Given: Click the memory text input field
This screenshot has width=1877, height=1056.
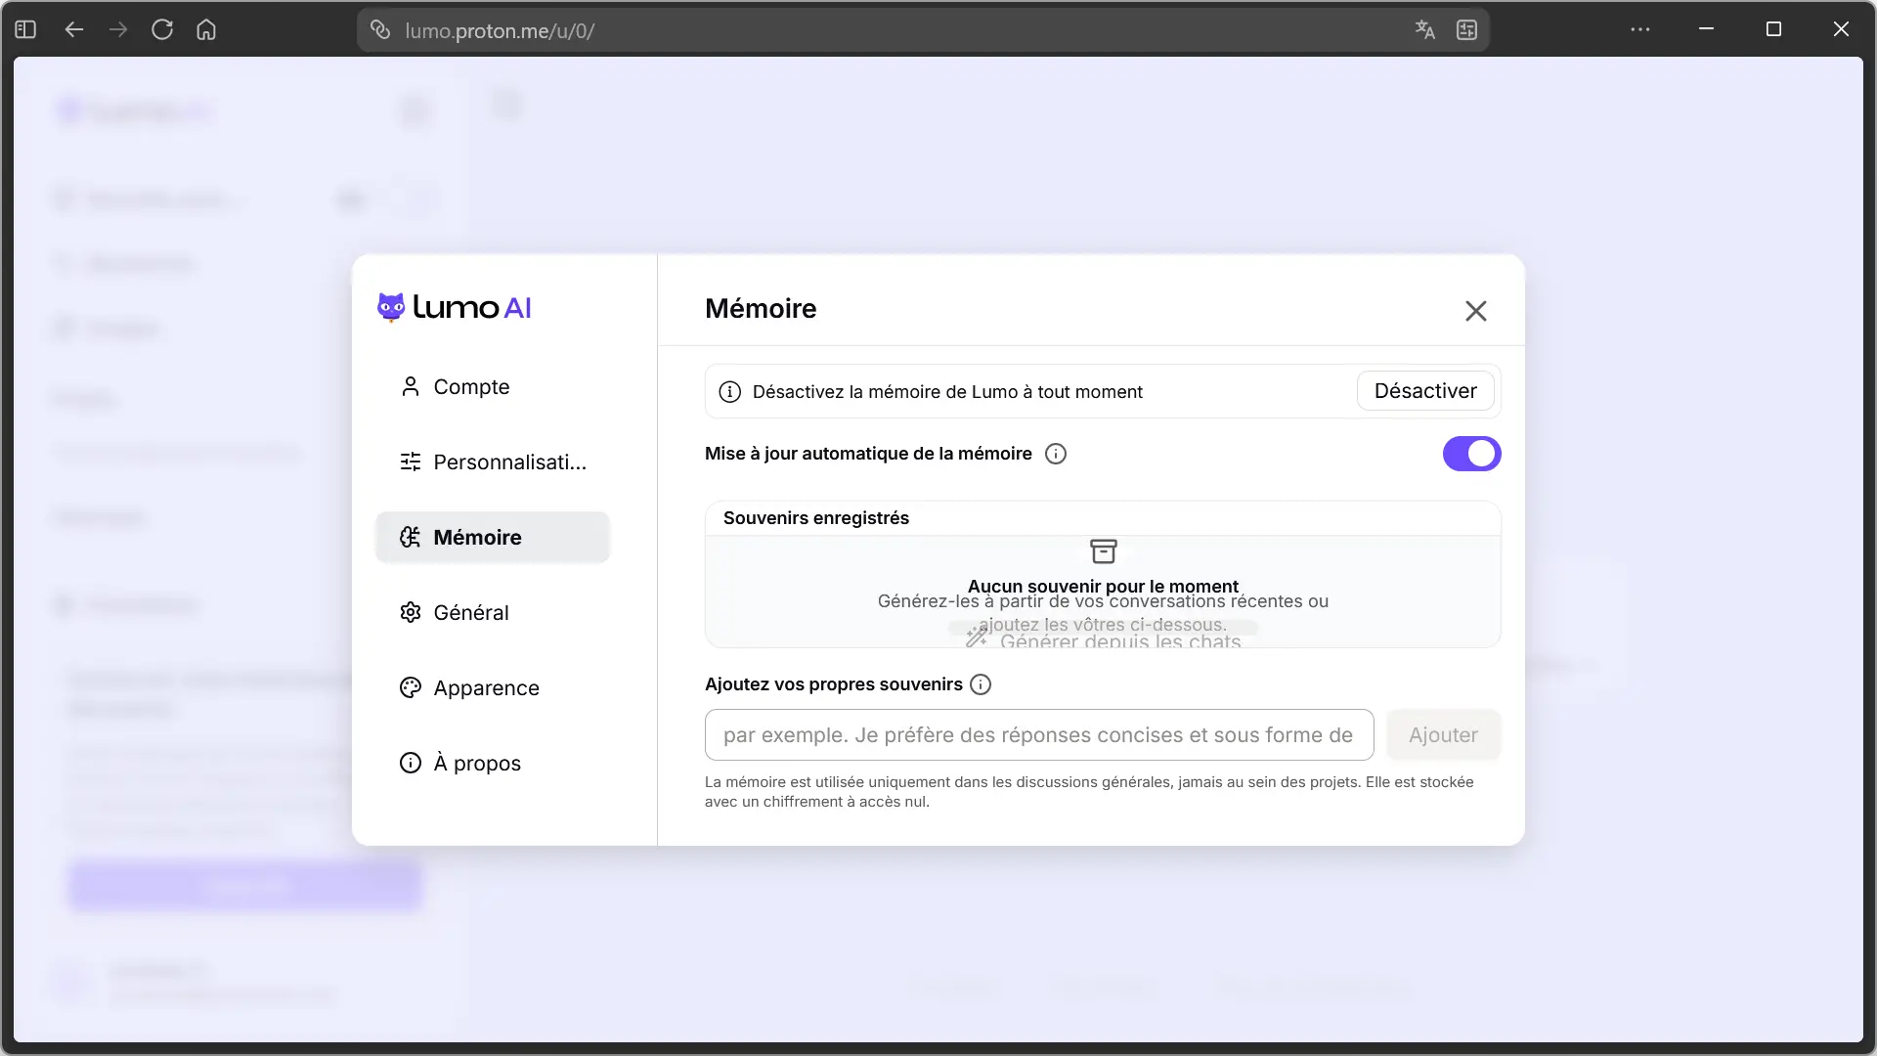Looking at the screenshot, I should point(1039,735).
